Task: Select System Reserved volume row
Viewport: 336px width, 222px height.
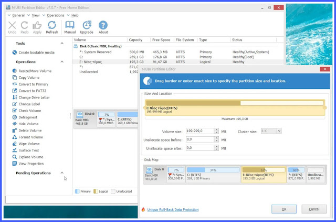Action: pos(178,52)
